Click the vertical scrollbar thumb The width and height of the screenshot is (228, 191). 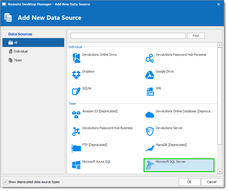point(219,96)
